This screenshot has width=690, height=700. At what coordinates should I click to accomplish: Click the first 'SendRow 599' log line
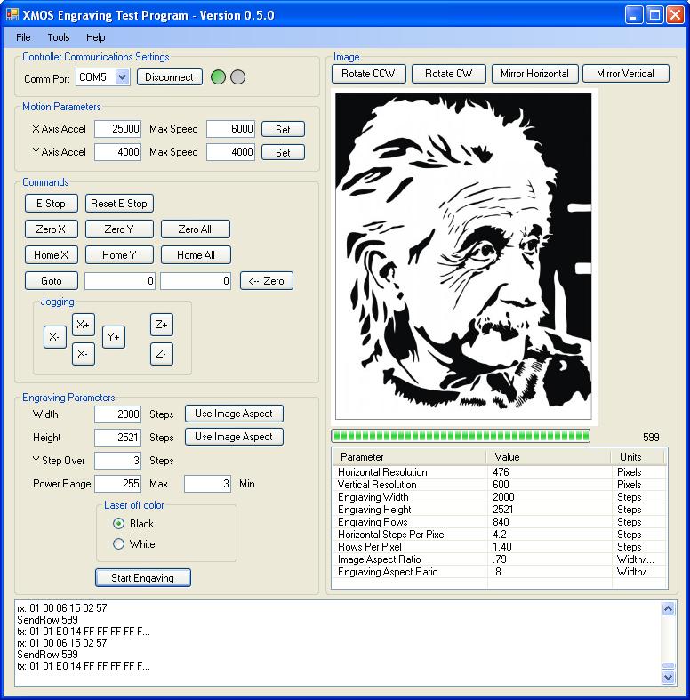tap(47, 620)
